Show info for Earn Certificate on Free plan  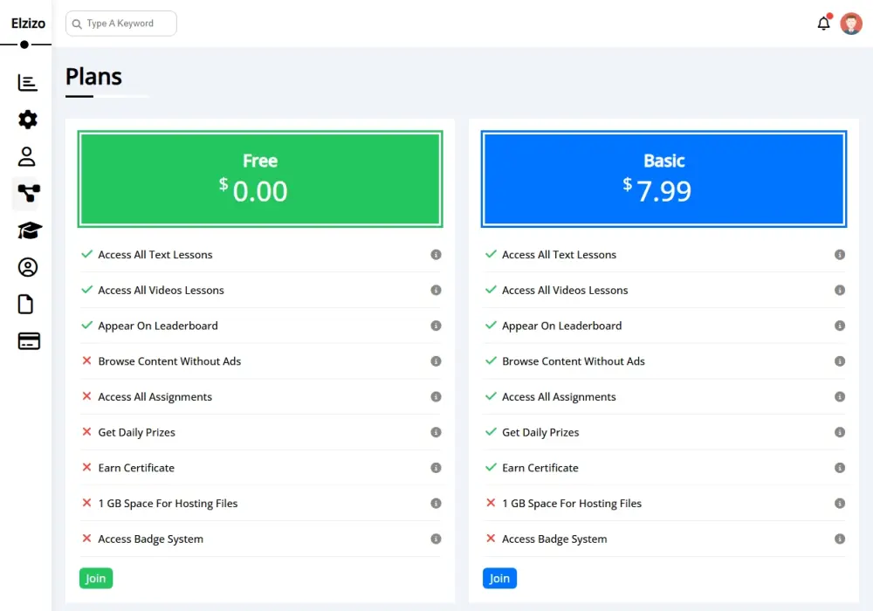tap(436, 468)
